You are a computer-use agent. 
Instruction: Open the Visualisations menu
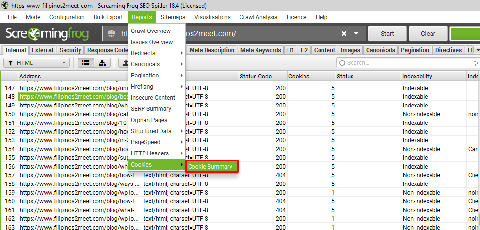[x=212, y=17]
